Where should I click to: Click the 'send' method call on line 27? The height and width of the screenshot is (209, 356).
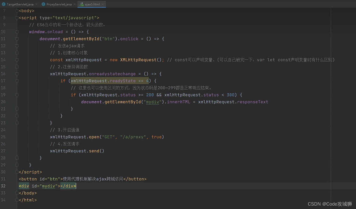tap(94, 151)
